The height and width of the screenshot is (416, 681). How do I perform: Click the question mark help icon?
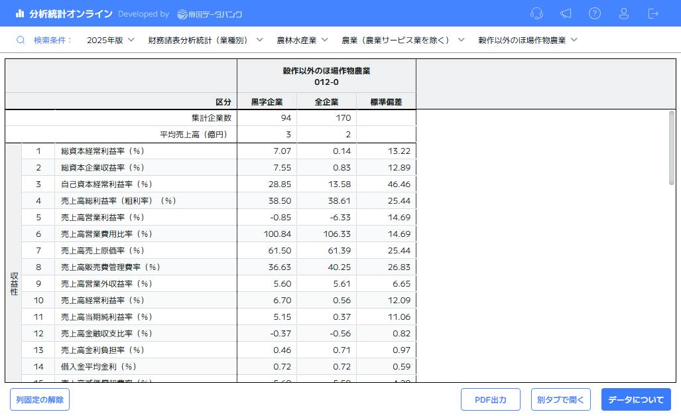595,13
